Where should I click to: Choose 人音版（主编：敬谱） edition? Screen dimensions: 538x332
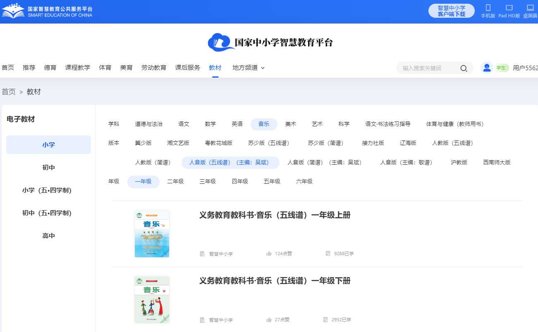click(x=407, y=162)
